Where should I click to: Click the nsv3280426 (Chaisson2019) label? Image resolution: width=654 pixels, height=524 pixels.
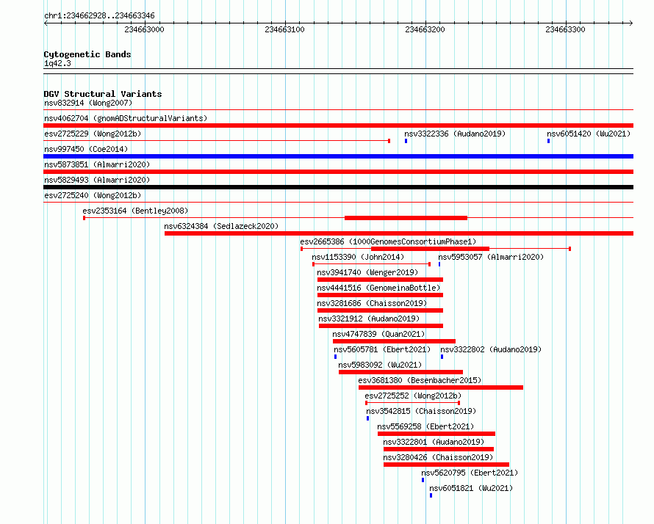click(438, 457)
